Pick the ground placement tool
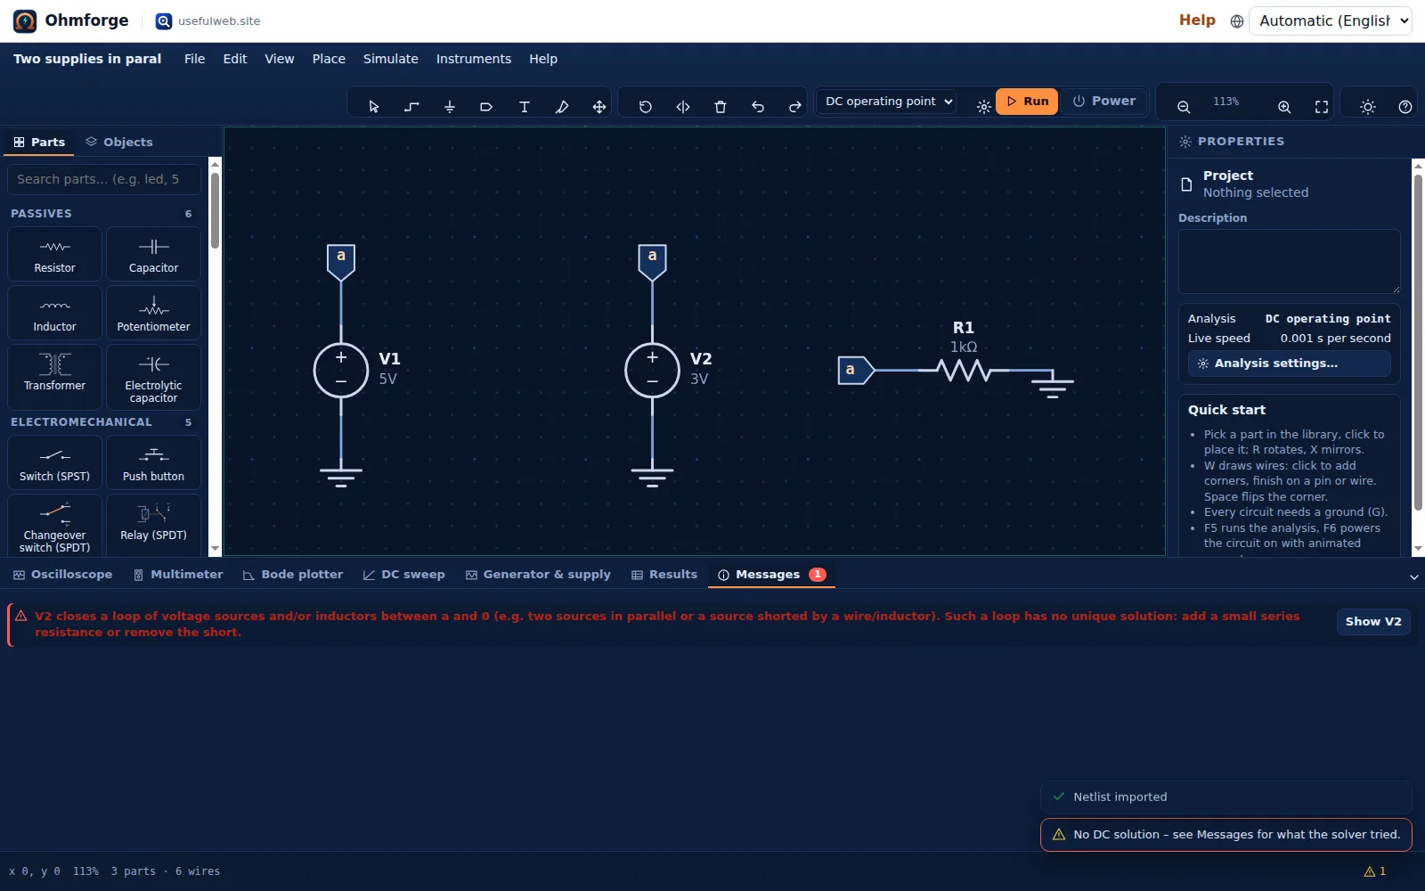 (449, 107)
